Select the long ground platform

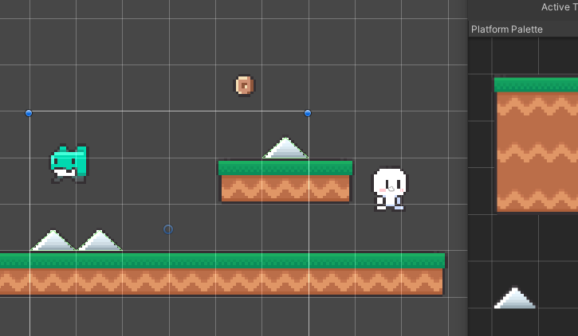coord(222,274)
